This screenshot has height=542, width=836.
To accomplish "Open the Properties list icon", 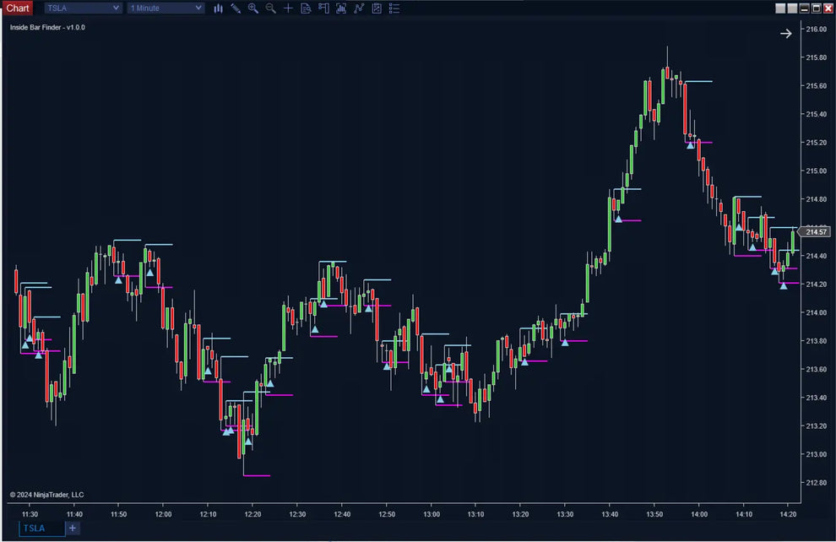I will [394, 8].
